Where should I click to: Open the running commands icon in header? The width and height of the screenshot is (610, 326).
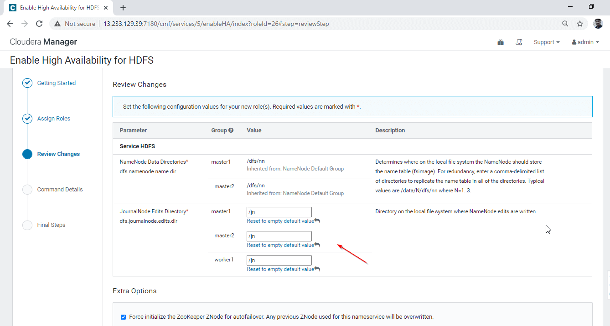[x=519, y=42]
